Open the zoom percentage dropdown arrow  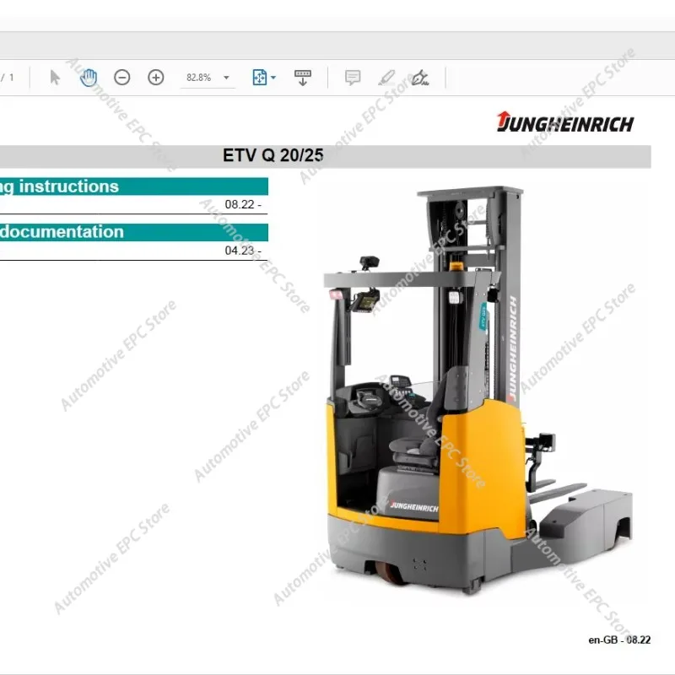pyautogui.click(x=226, y=78)
